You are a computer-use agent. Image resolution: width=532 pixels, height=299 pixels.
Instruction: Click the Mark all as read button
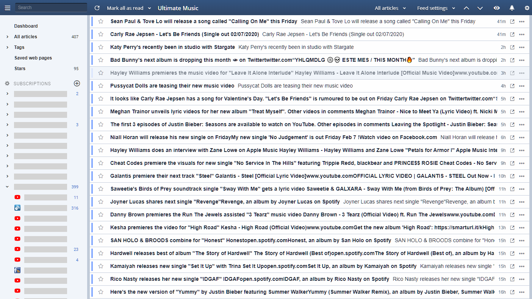(x=125, y=8)
